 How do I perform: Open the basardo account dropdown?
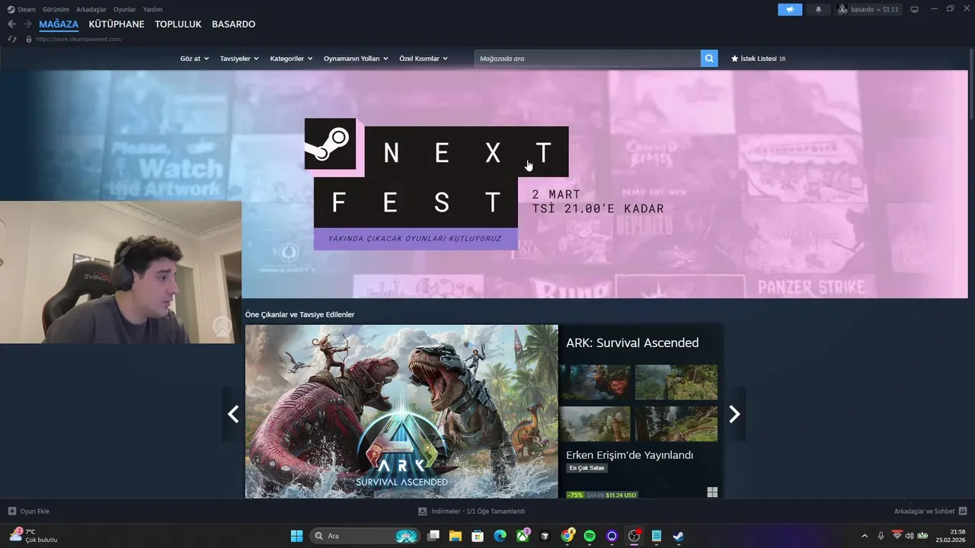click(874, 9)
